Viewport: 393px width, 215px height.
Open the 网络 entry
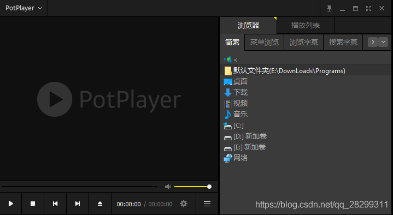pyautogui.click(x=241, y=158)
